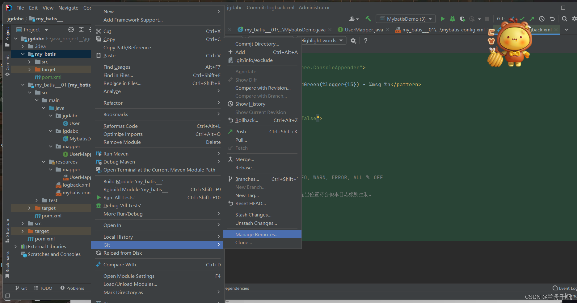Viewport: 577px width, 303px height.
Task: Expand External Libraries node
Action: coord(16,247)
